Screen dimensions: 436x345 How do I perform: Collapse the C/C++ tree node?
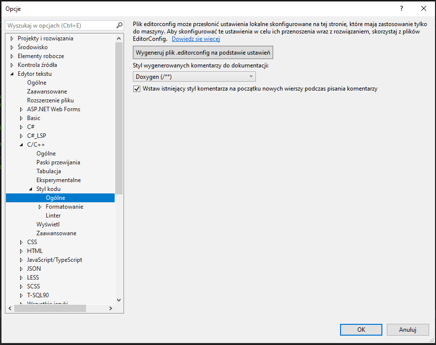point(22,145)
